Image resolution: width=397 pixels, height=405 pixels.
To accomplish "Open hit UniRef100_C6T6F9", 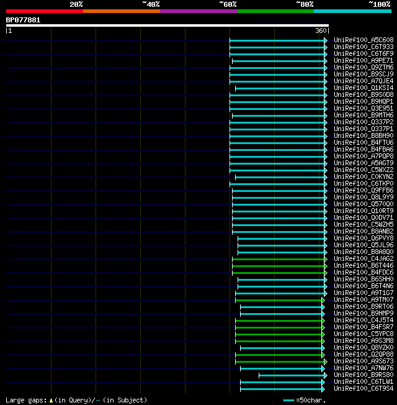I will point(364,53).
